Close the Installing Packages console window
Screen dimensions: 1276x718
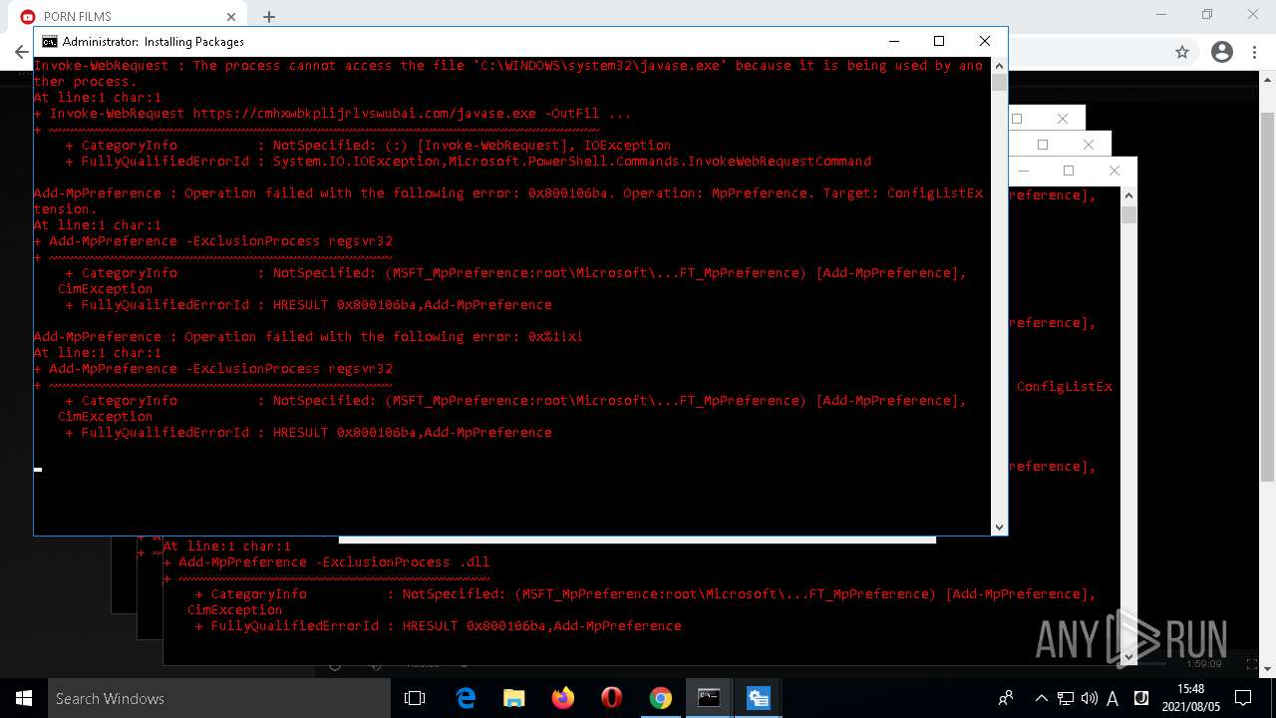click(984, 41)
